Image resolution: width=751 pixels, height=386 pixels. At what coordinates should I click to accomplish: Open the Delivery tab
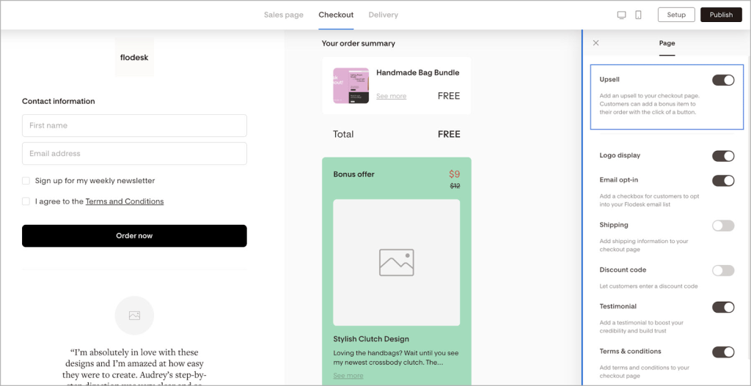[x=383, y=15]
